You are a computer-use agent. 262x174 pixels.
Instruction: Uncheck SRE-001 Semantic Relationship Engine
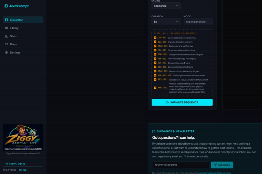point(155,67)
